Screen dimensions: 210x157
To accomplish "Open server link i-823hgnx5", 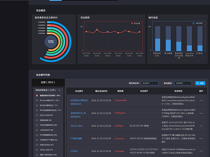I will tap(120, 113).
